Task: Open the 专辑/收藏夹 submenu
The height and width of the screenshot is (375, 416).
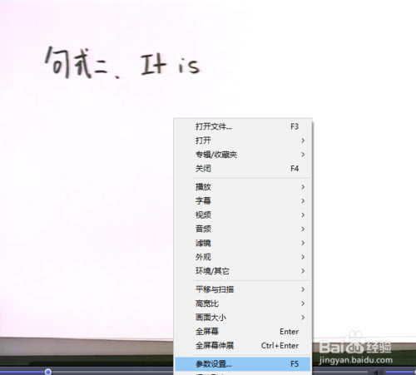Action: coord(243,155)
